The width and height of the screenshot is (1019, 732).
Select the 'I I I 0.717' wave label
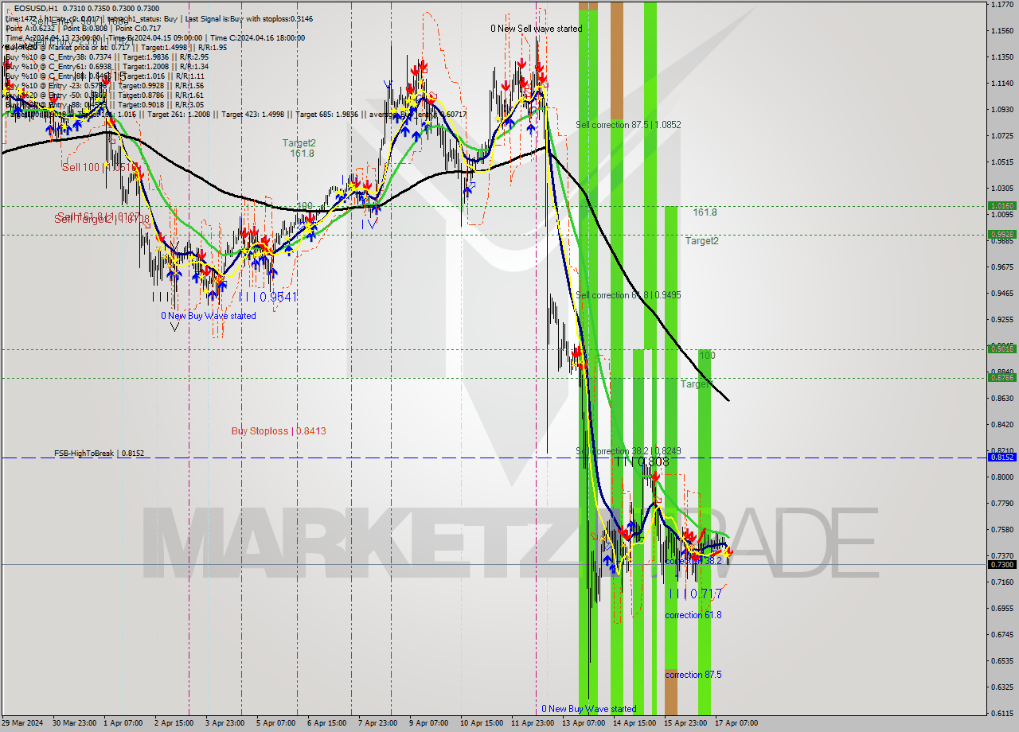click(694, 594)
